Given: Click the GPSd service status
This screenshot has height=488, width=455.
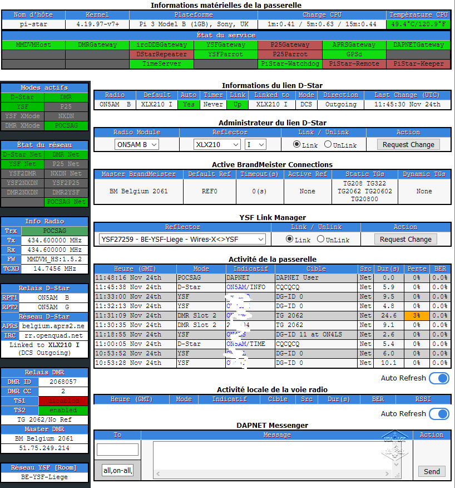Looking at the screenshot, I should pyautogui.click(x=354, y=54).
